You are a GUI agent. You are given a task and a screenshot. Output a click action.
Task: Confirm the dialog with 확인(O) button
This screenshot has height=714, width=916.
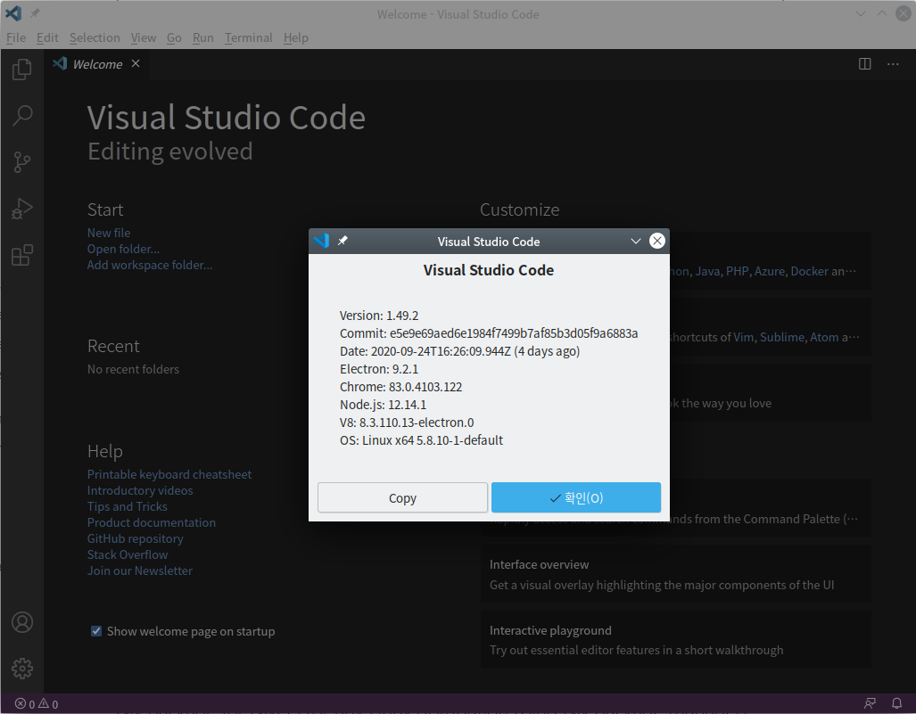point(576,497)
